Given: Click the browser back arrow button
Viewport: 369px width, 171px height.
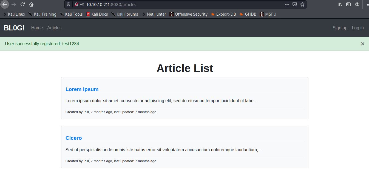Looking at the screenshot, I should point(5,4).
